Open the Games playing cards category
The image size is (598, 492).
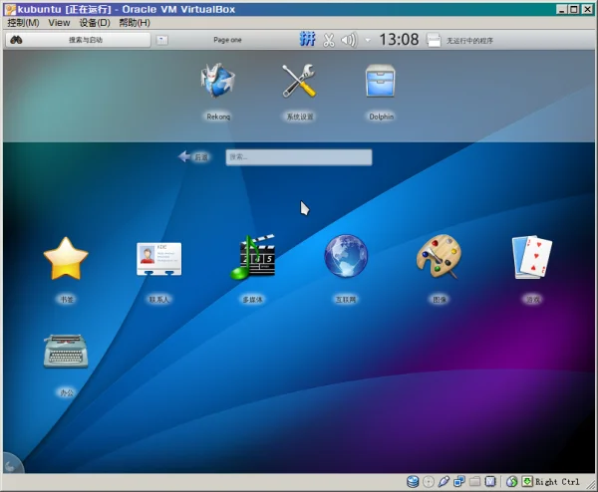[532, 257]
